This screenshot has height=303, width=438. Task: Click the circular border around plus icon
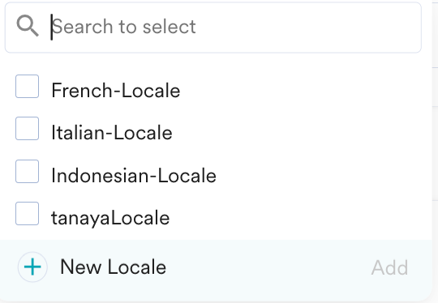click(32, 267)
